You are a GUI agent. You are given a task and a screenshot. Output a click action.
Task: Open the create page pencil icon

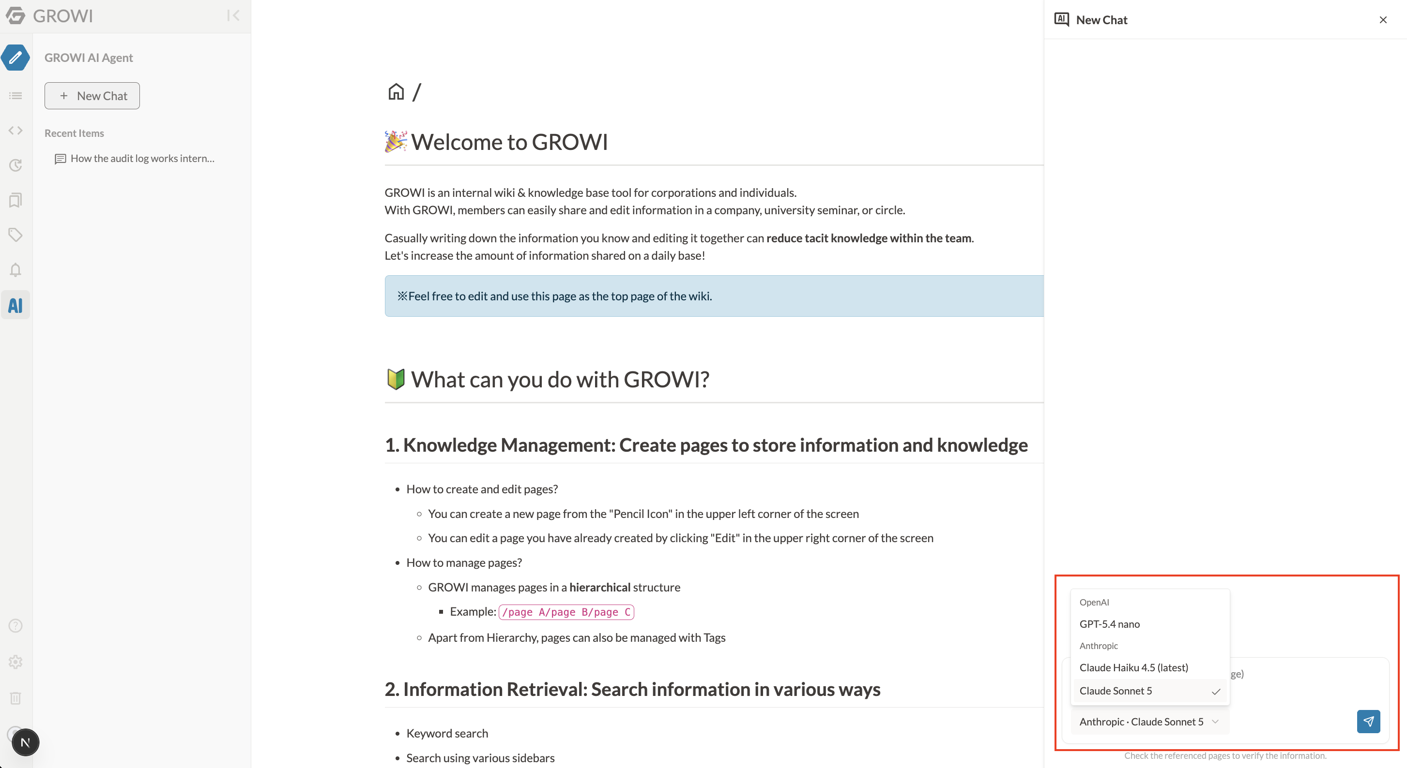tap(15, 57)
